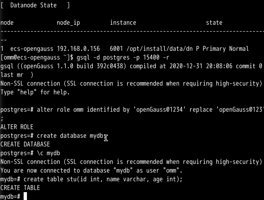Image resolution: width=264 pixels, height=200 pixels.
Task: Click the CREATE DATABASE output line
Action: [x=25, y=145]
